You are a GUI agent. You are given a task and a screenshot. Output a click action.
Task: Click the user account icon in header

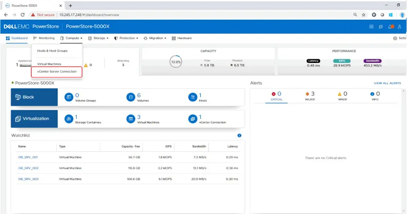pyautogui.click(x=399, y=27)
